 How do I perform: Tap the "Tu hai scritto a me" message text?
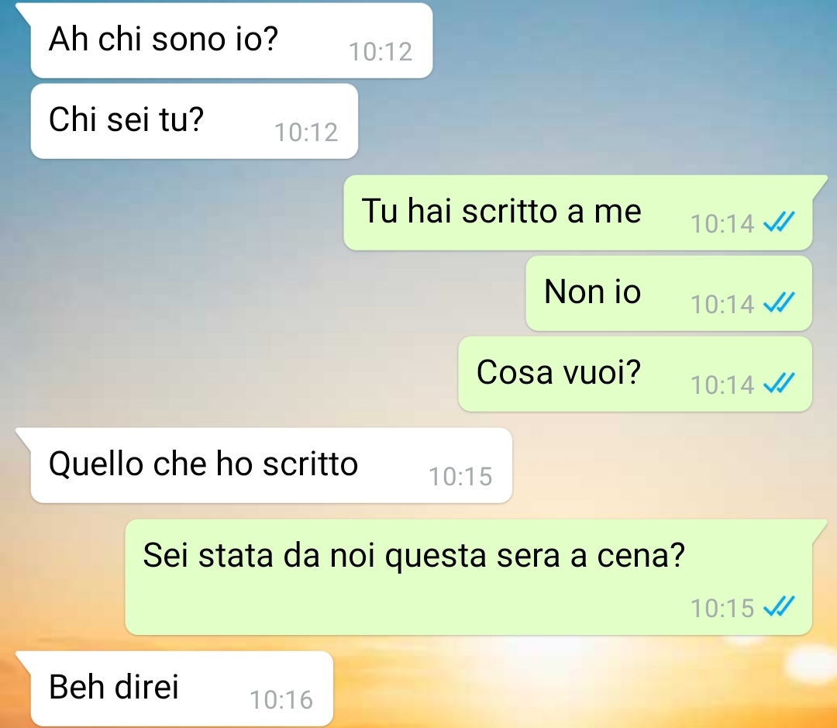[501, 211]
